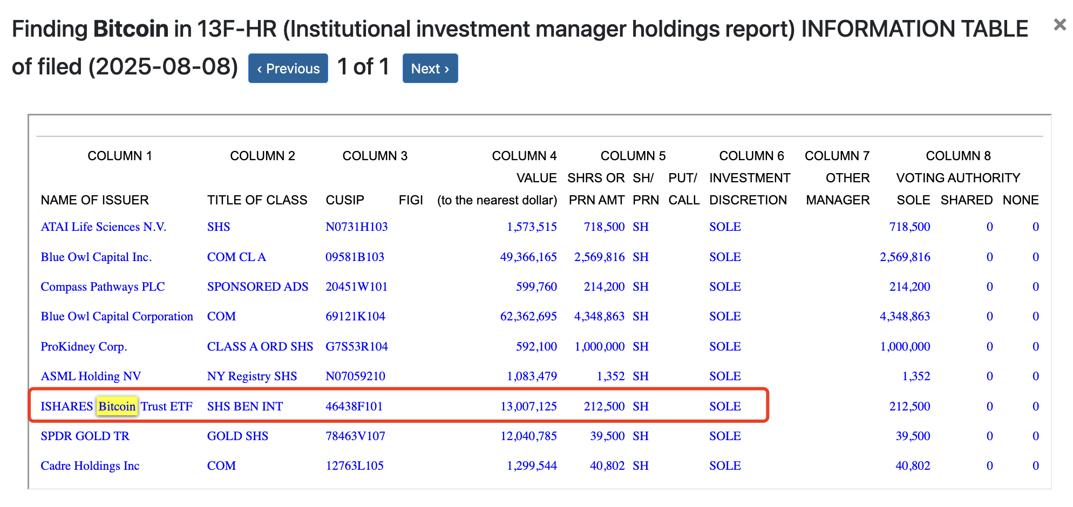Click title of class SPONSORED ADS

tap(257, 286)
